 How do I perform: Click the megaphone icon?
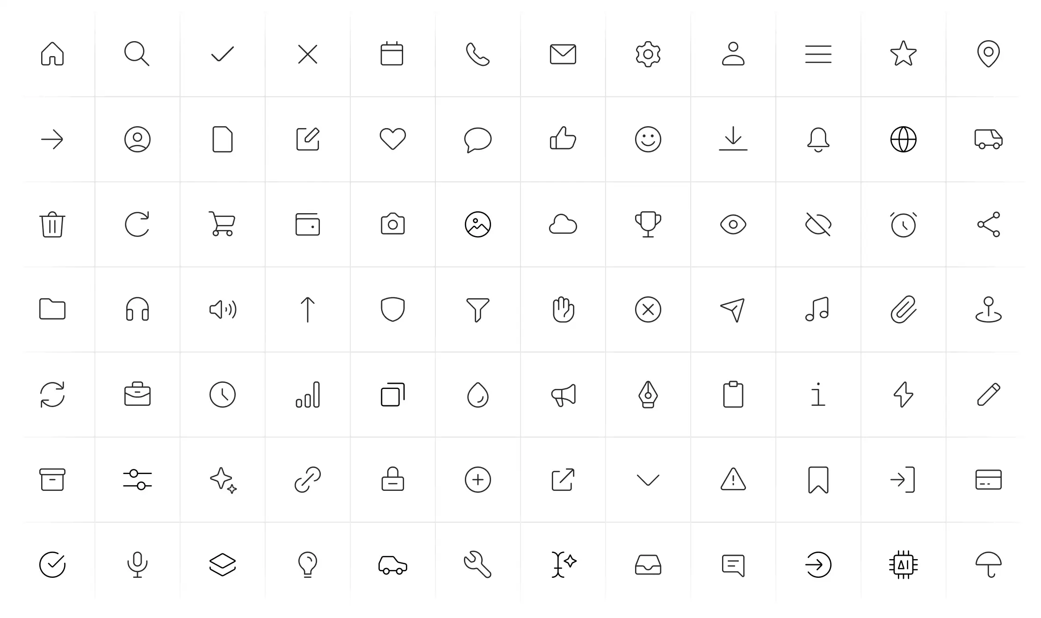pos(563,395)
